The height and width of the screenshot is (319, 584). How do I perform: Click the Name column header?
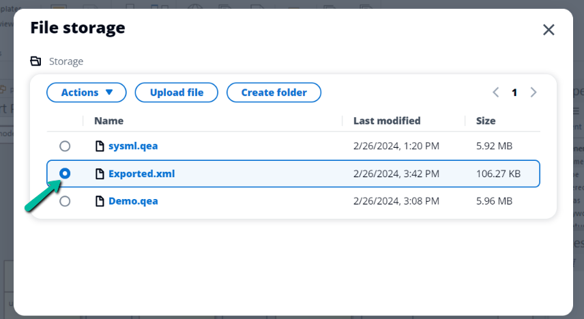pos(108,121)
